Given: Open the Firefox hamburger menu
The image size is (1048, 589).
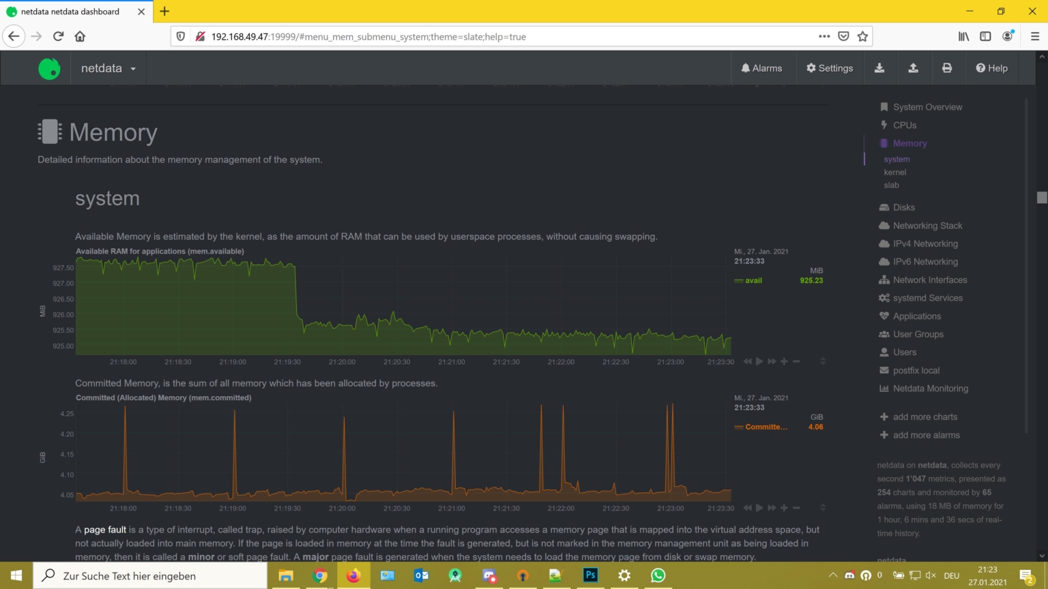Looking at the screenshot, I should click(x=1034, y=37).
